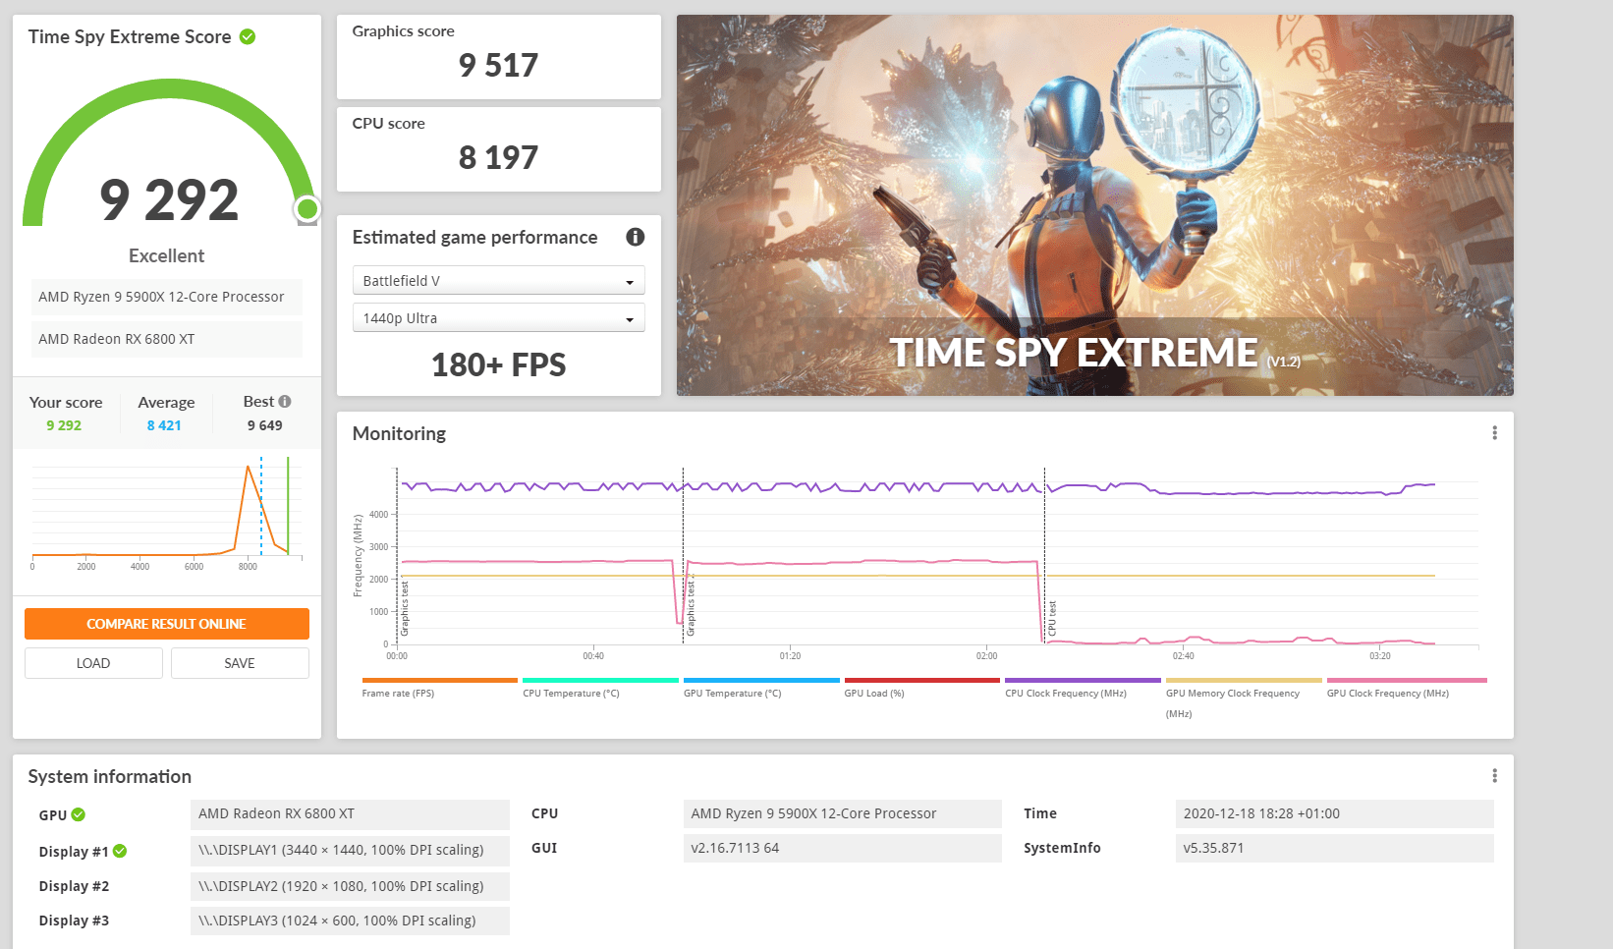
Task: Click the Monitoring panel heading
Action: 399,433
